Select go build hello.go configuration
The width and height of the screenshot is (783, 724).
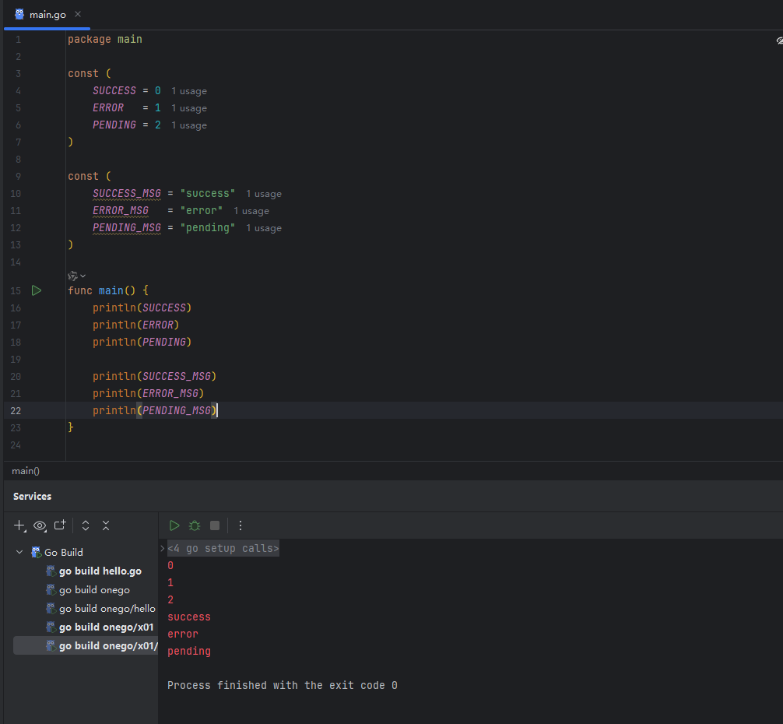coord(100,571)
